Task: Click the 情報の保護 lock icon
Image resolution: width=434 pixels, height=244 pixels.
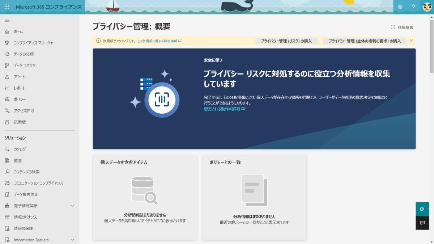Action: (x=7, y=228)
